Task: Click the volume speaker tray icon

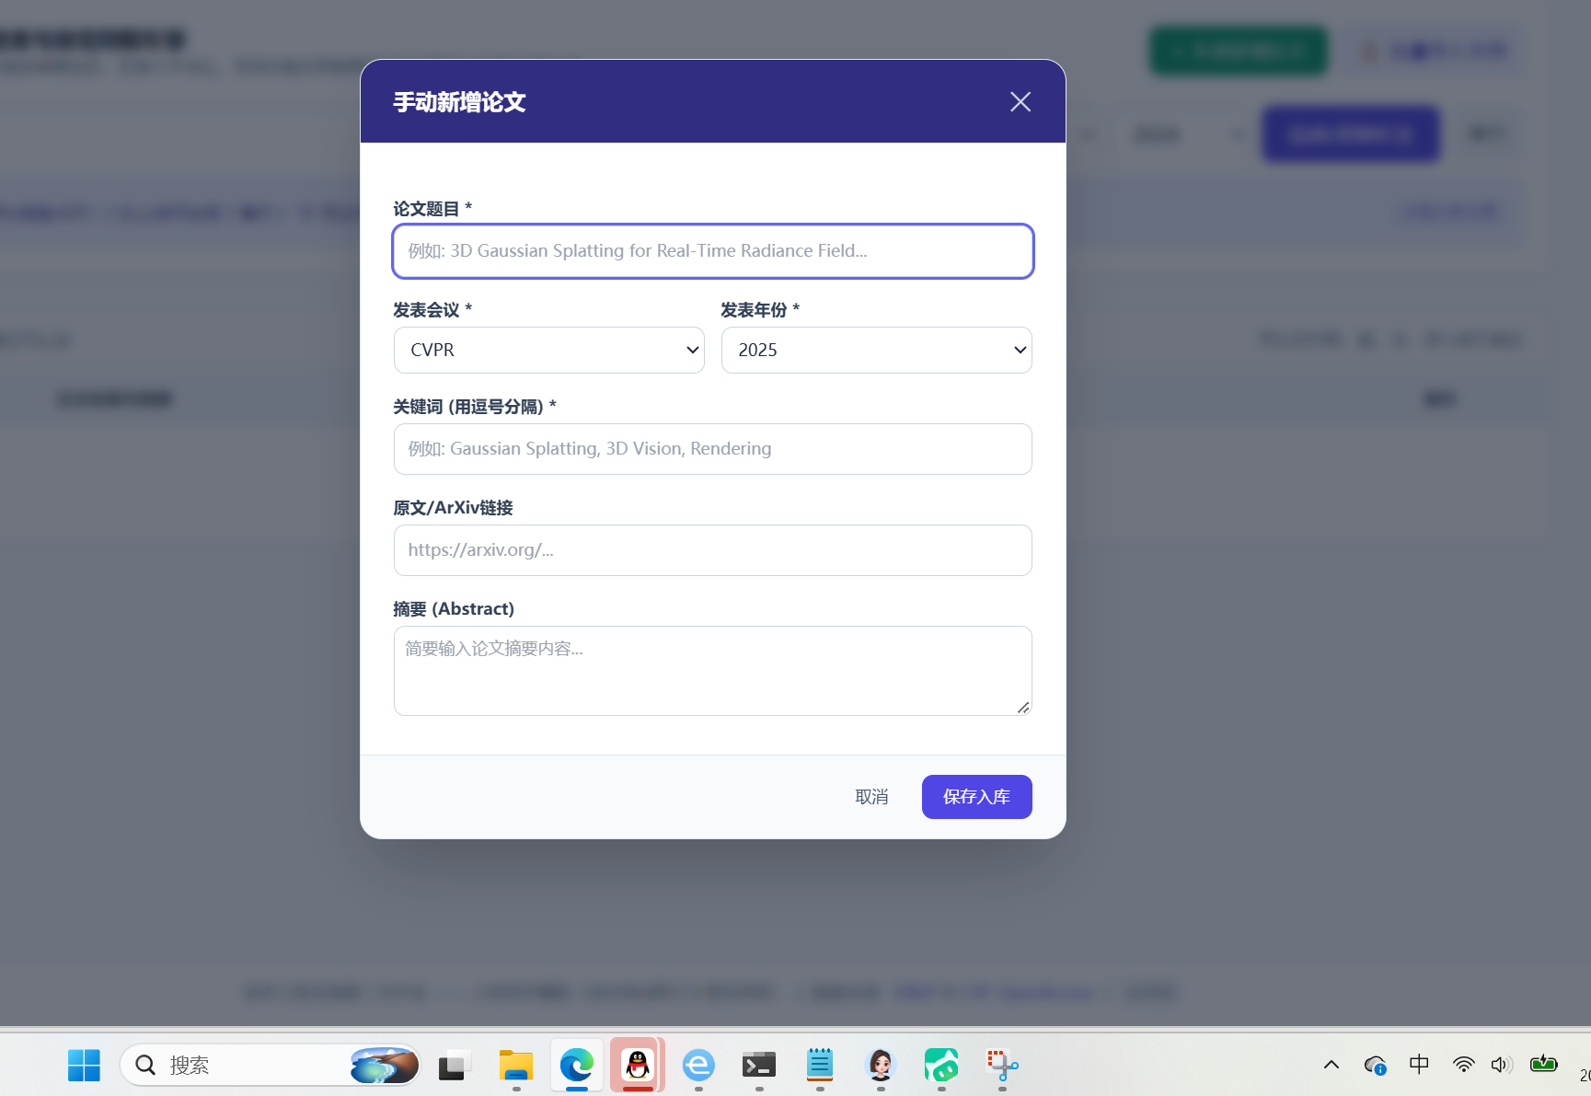Action: 1501,1065
